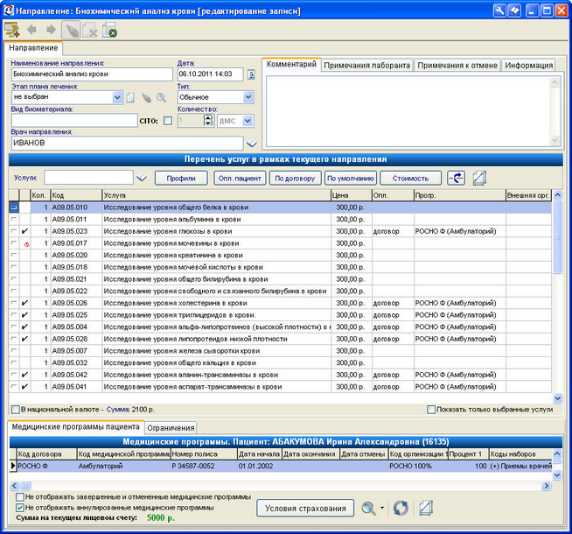Open the Информация tab
The width and height of the screenshot is (572, 534).
[x=528, y=66]
